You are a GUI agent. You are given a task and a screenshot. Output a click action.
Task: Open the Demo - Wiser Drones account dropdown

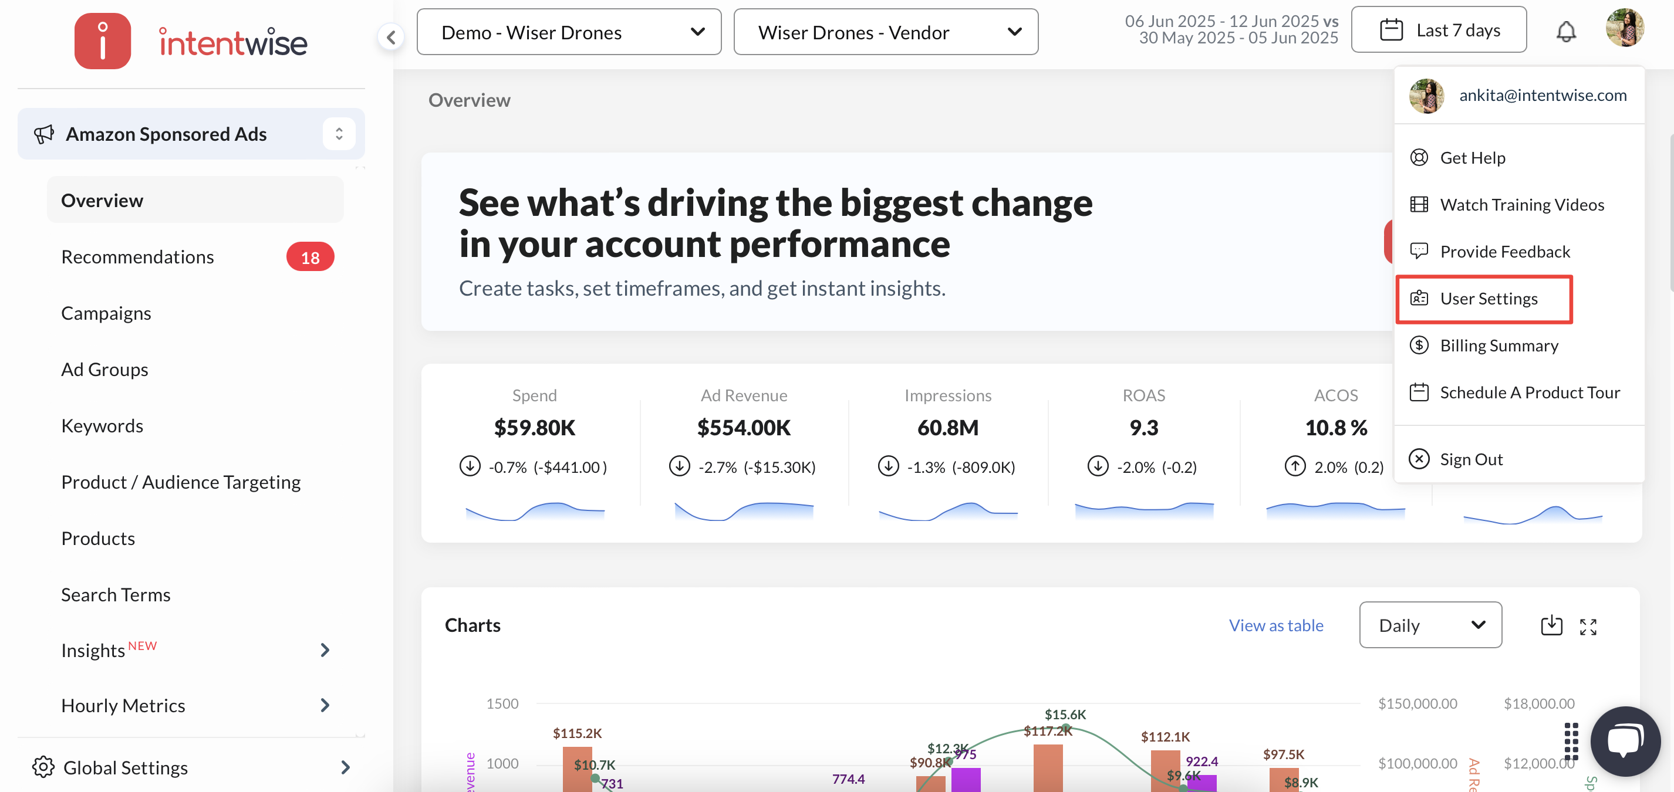(569, 32)
